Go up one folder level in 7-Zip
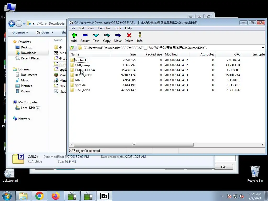Image resolution: width=268 pixels, height=201 pixels. 72,48
